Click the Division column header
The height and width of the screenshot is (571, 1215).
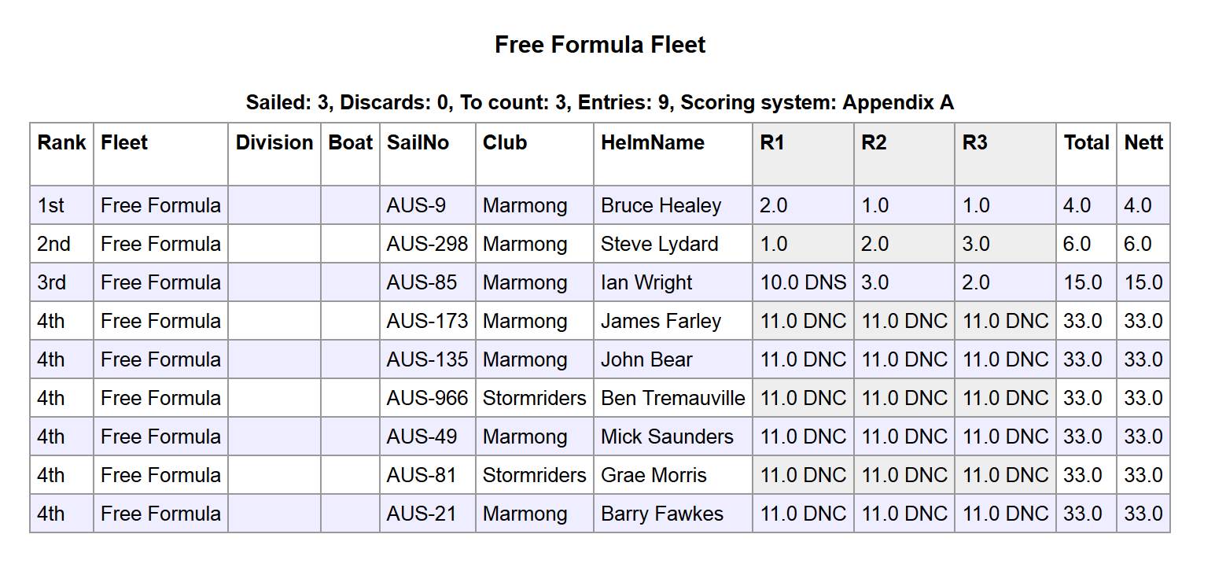pyautogui.click(x=274, y=143)
